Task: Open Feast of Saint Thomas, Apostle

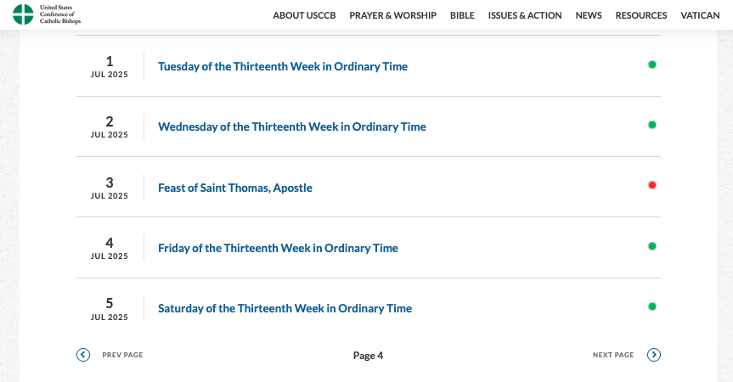Action: pos(235,188)
